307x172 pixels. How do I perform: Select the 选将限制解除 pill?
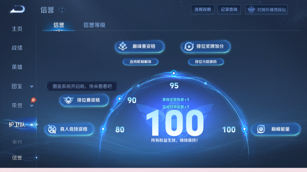(140, 62)
